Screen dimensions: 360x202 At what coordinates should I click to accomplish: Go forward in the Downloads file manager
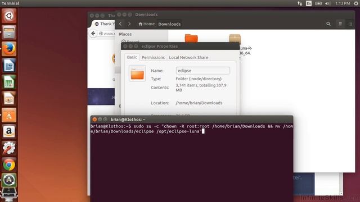tap(129, 24)
